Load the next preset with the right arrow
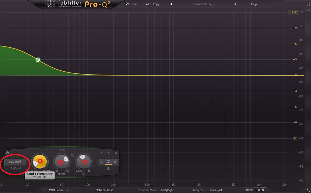This screenshot has width=311, height=193. [x=235, y=4]
